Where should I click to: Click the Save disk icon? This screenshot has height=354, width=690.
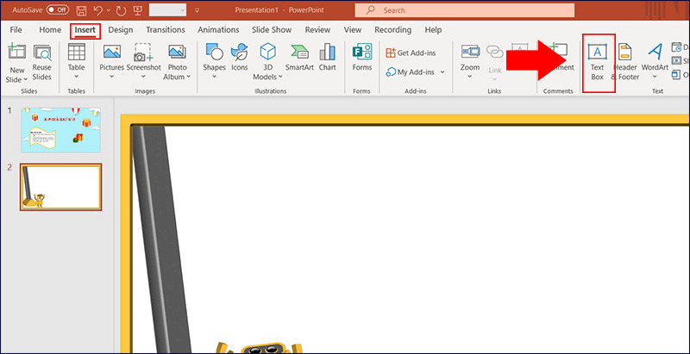coord(81,9)
